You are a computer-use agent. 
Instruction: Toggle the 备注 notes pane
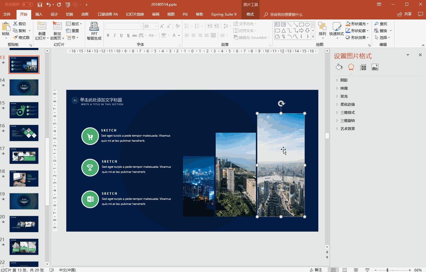(x=316, y=270)
